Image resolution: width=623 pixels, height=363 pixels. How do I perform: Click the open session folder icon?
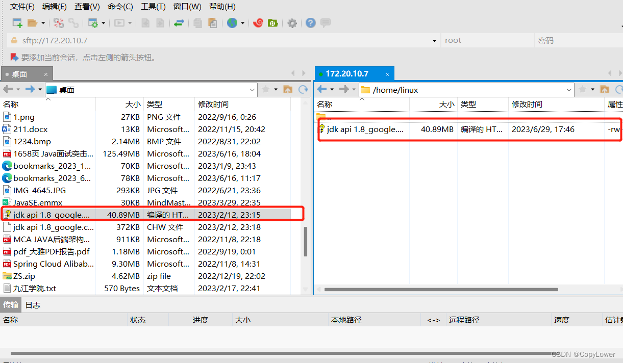click(33, 23)
